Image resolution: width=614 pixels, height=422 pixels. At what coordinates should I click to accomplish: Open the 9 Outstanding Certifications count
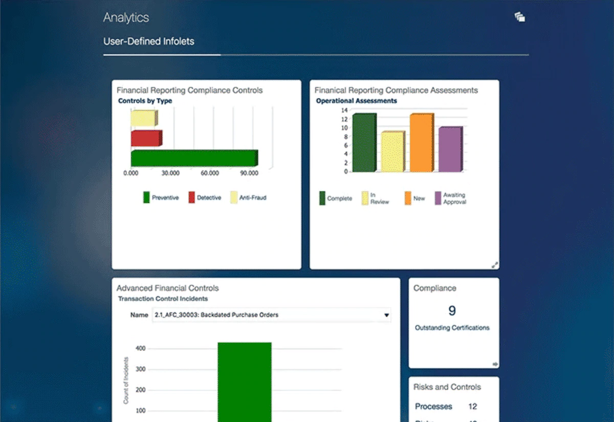click(x=452, y=311)
